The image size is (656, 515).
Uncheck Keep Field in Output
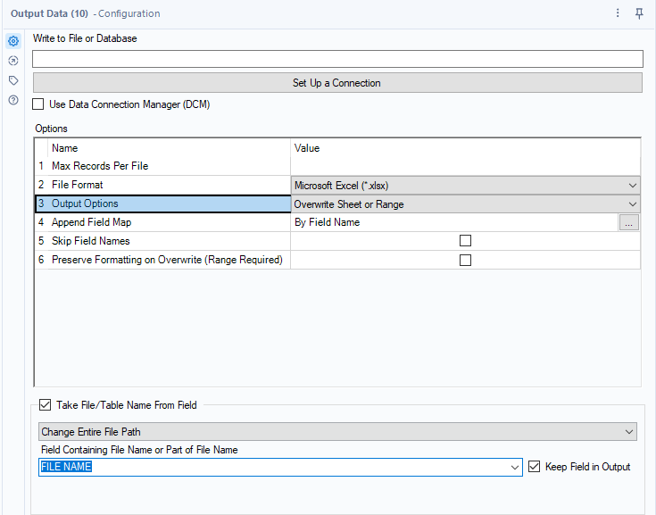pos(535,467)
